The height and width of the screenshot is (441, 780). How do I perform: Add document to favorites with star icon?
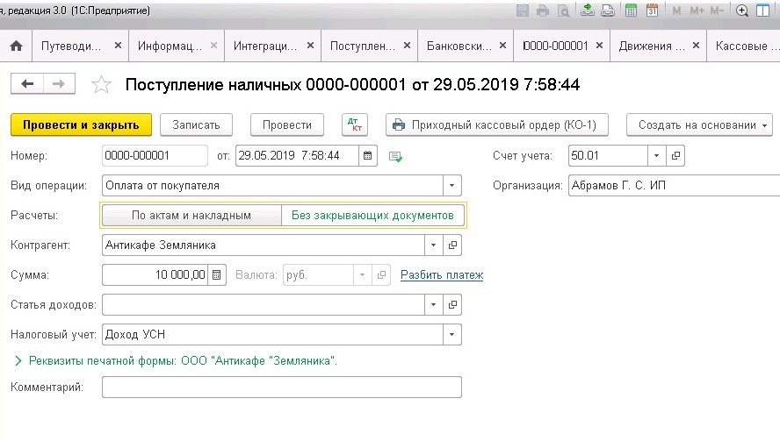coord(102,85)
